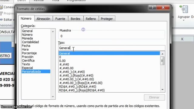The width and height of the screenshot is (194, 109).
Task: Choose General in the Categoría list
Action: 27,31
